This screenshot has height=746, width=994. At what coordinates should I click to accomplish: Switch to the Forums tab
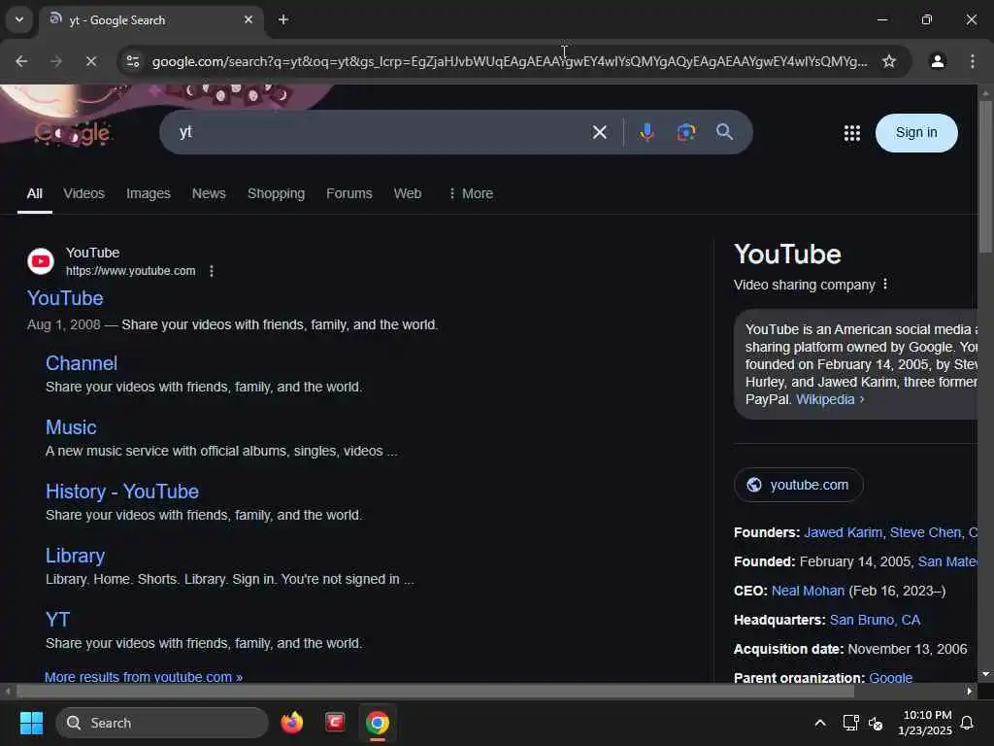349,193
